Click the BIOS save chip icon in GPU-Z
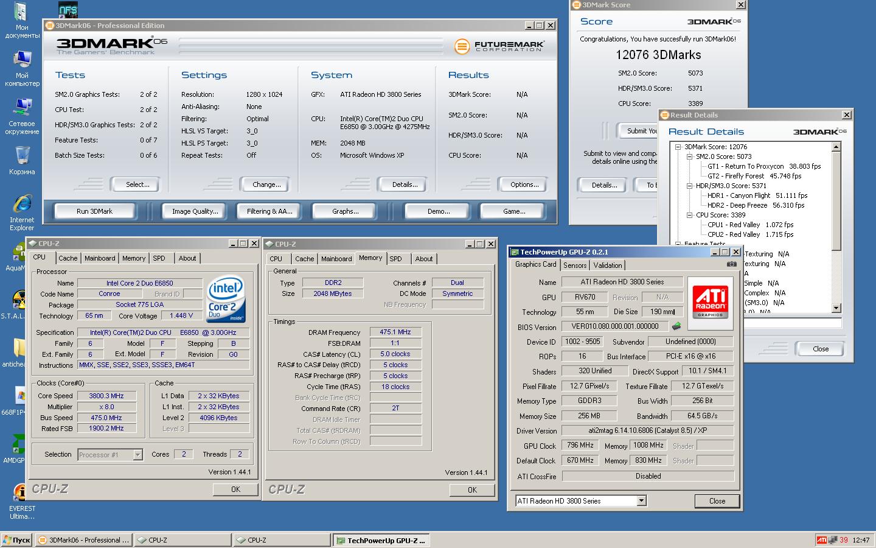 click(676, 326)
